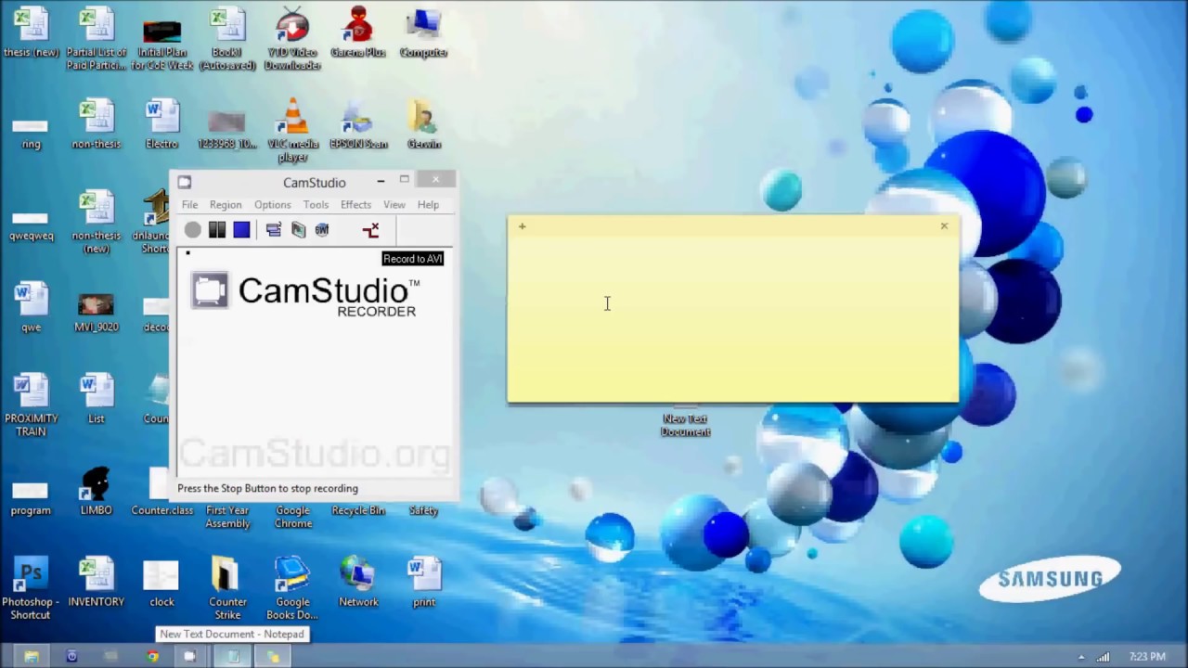Select Book1 (Autosaved) desktop icon
Viewport: 1188px width, 668px height.
[227, 39]
